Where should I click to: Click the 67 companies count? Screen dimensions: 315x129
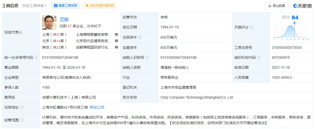69,26
